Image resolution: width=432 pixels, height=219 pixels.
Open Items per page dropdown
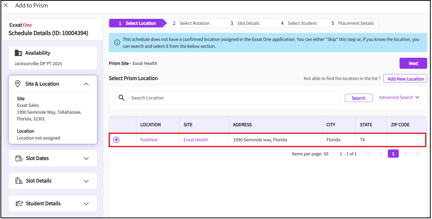310,154
